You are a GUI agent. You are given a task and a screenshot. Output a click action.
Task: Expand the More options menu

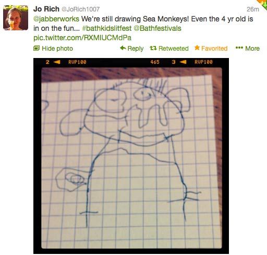coord(248,48)
